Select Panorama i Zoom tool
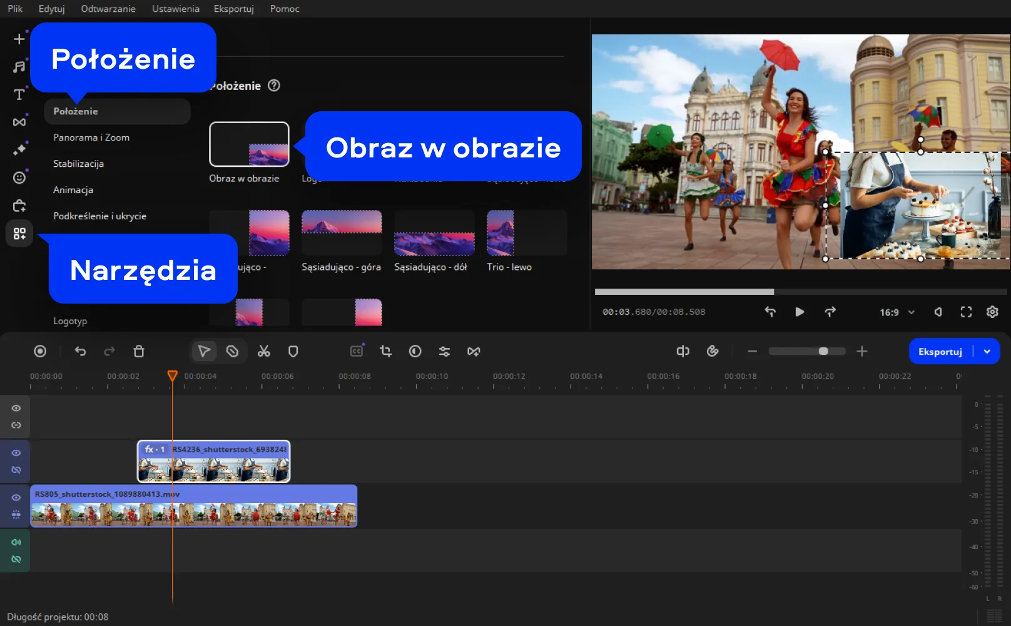Screen dimensions: 1011x626 point(91,137)
